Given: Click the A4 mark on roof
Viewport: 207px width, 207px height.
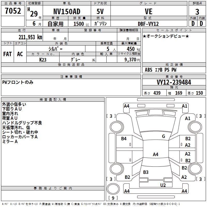Looking at the screenshot, I should 156,154.
